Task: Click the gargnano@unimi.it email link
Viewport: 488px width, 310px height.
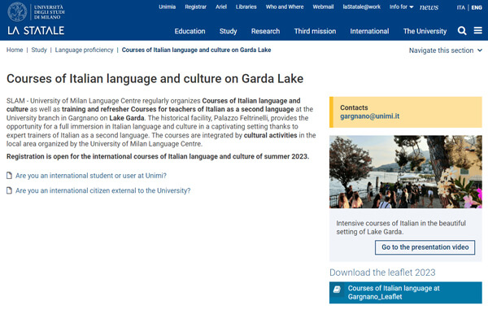Action: click(x=369, y=116)
